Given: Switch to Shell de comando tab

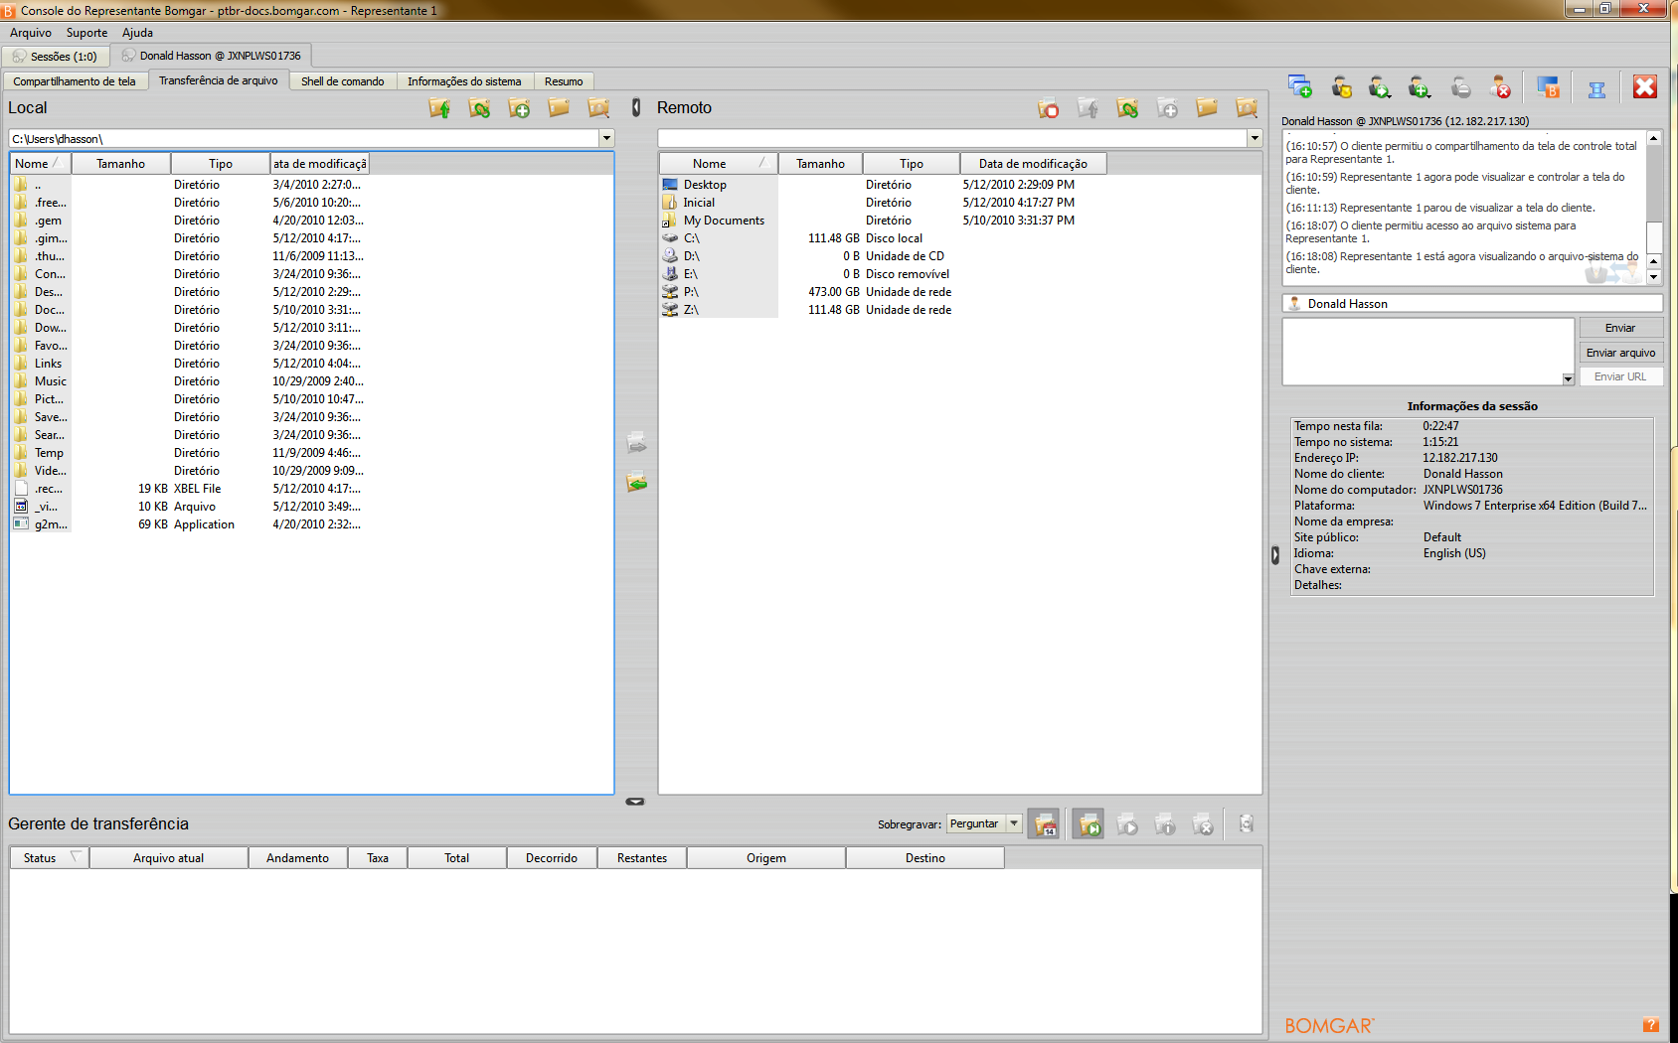Looking at the screenshot, I should (x=343, y=81).
